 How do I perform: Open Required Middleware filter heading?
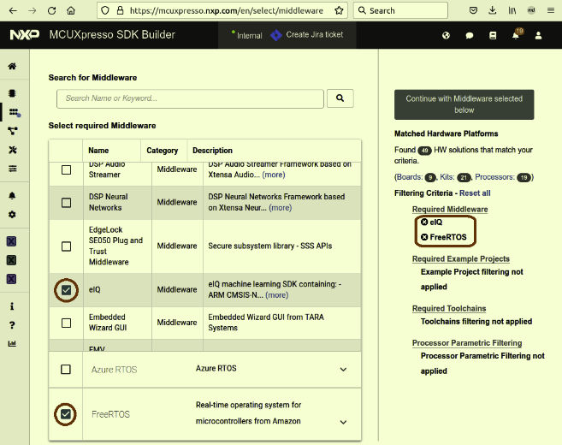click(x=450, y=210)
